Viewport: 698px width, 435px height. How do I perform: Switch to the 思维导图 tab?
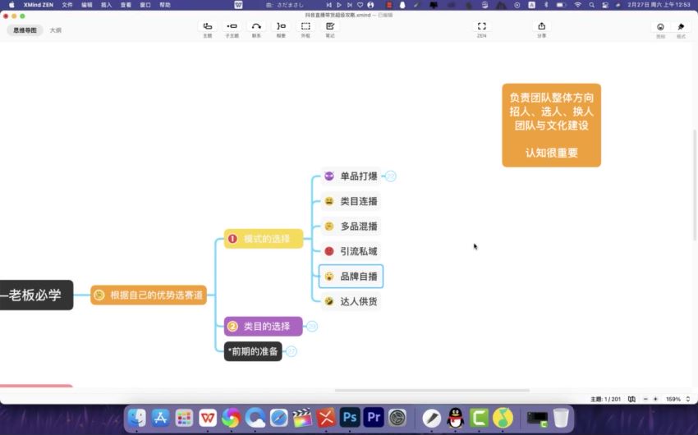(x=25, y=30)
